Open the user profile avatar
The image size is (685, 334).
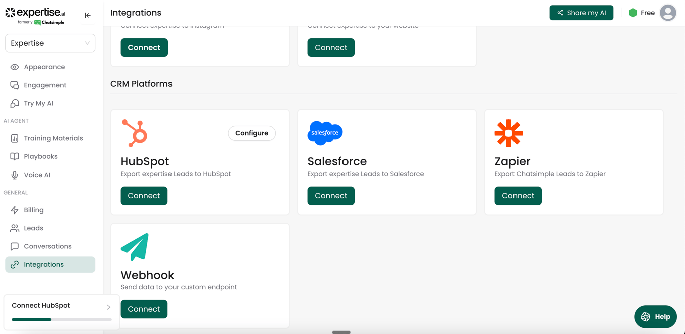coord(668,13)
